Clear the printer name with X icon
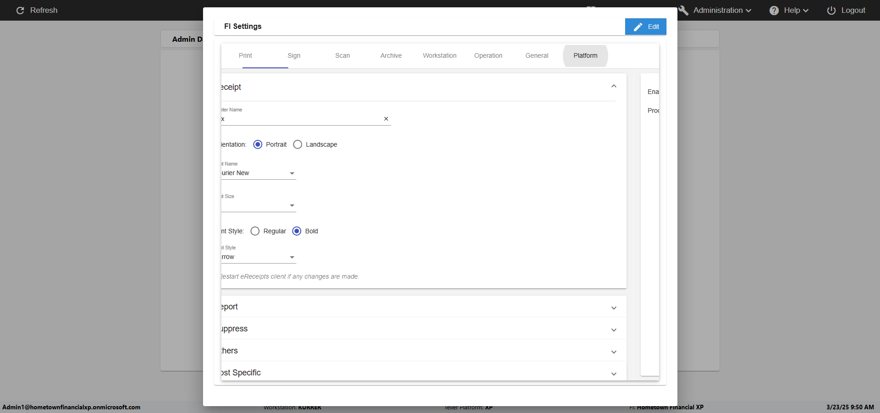The height and width of the screenshot is (413, 880). point(386,119)
